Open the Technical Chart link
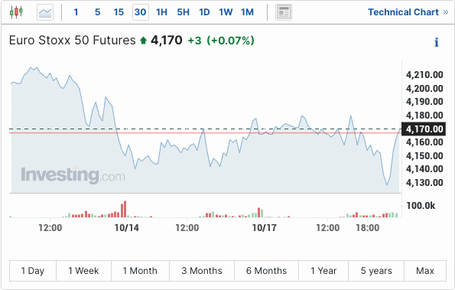The image size is (455, 290). tap(403, 12)
